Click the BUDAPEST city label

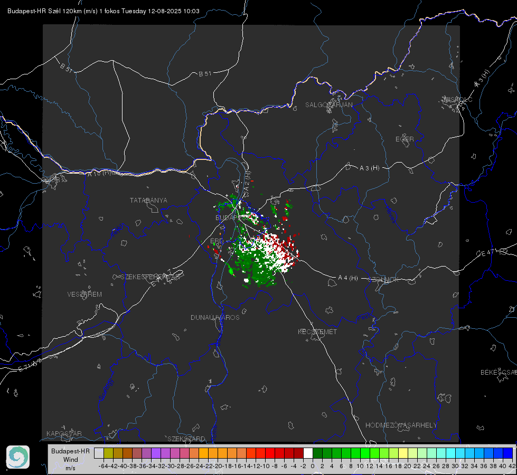pyautogui.click(x=232, y=217)
